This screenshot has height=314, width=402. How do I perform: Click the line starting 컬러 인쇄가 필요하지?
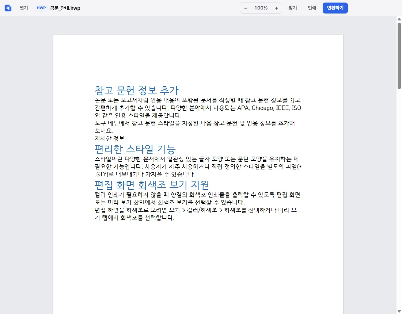pos(197,195)
